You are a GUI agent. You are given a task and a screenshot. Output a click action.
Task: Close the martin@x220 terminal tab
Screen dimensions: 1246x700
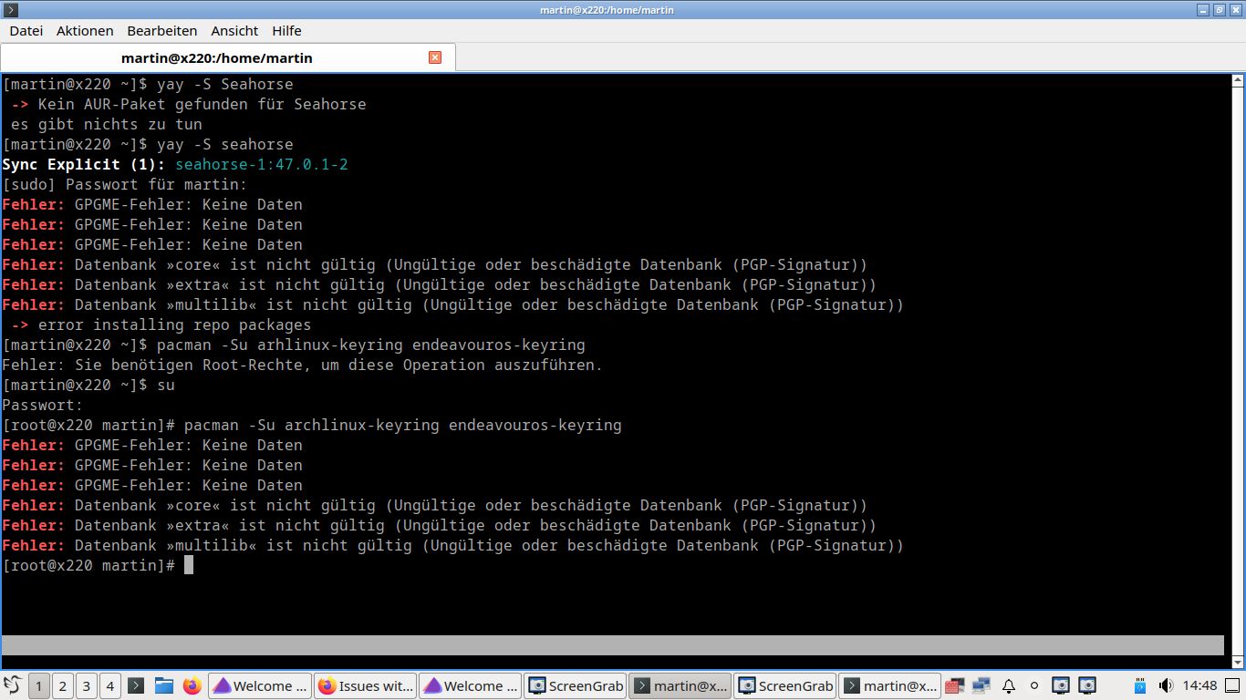(x=435, y=57)
